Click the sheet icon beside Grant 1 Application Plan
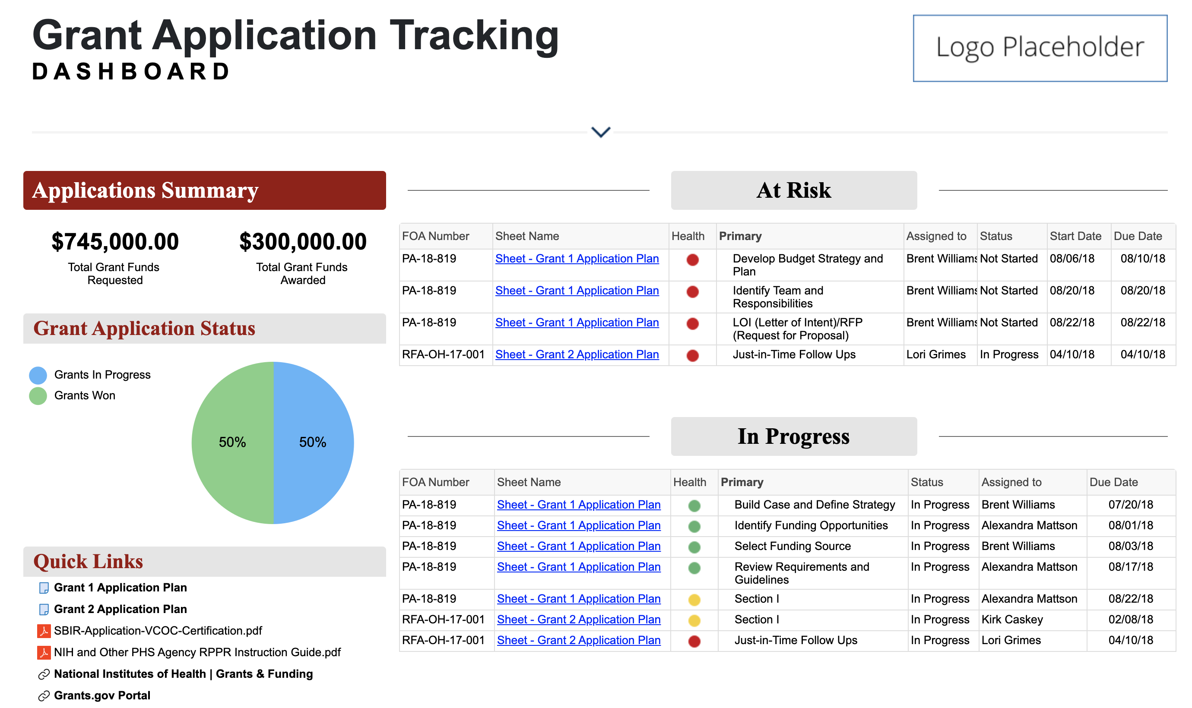The width and height of the screenshot is (1192, 708). pyautogui.click(x=44, y=588)
